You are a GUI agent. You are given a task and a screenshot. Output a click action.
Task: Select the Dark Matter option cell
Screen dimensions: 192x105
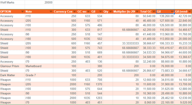click(x=12, y=75)
